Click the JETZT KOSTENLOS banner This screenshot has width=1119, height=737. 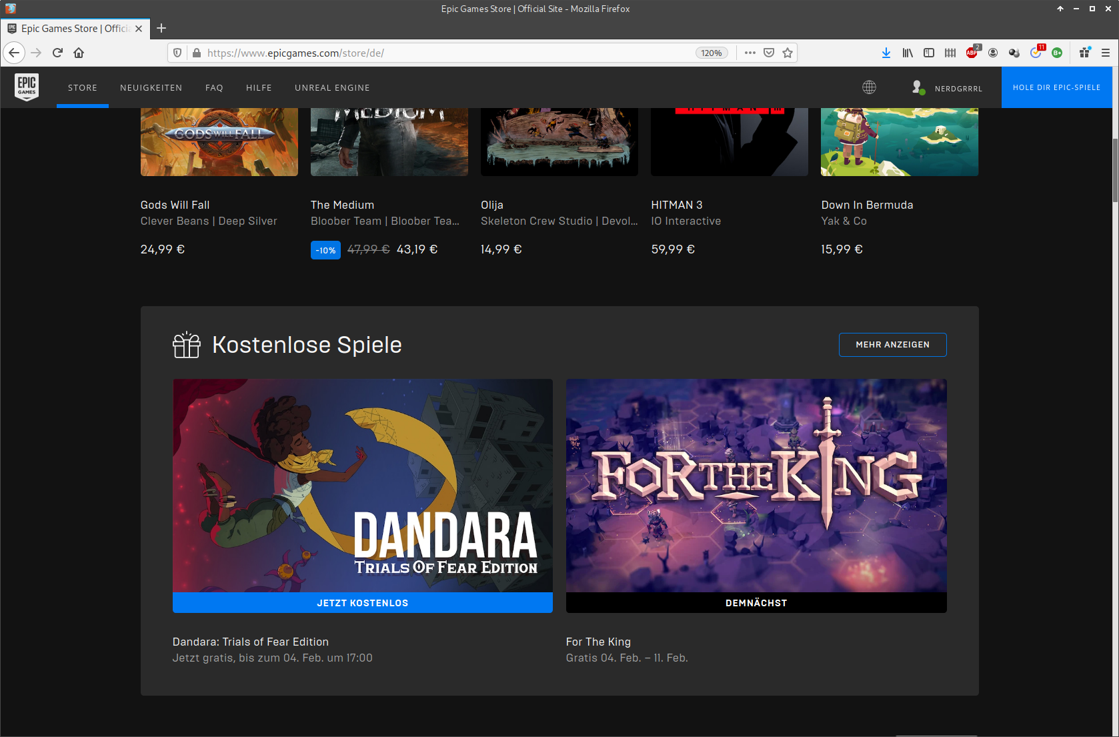363,603
